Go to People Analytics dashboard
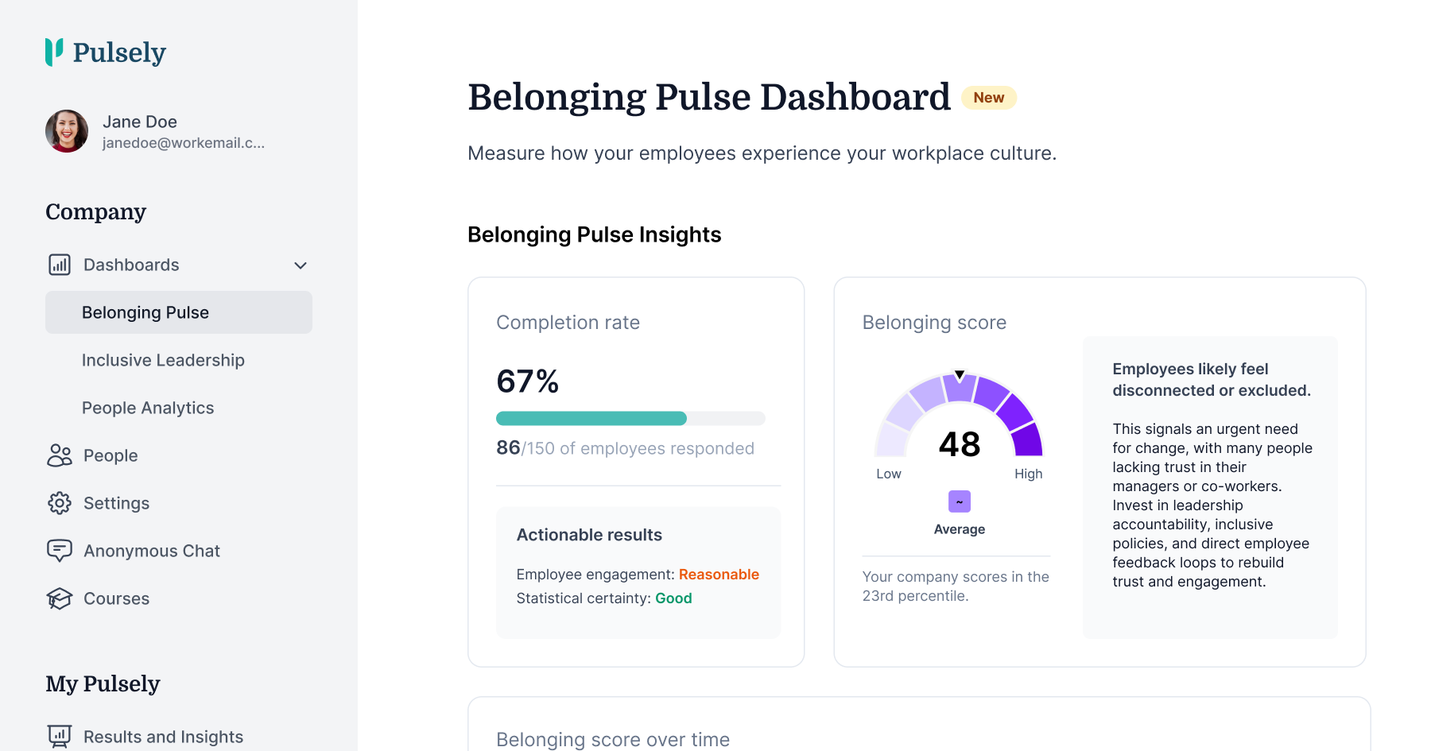 [x=148, y=408]
